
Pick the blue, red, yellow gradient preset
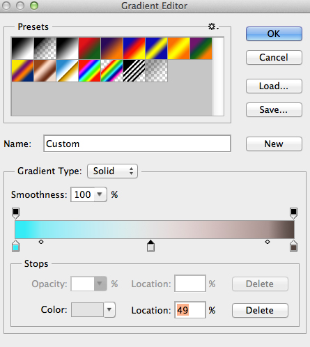coord(134,48)
